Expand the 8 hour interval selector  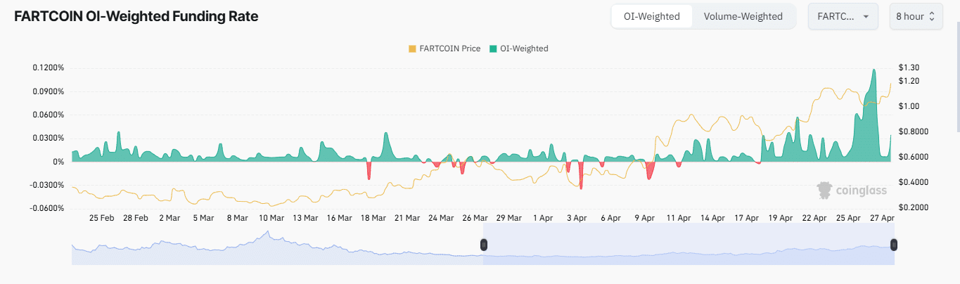(x=915, y=16)
